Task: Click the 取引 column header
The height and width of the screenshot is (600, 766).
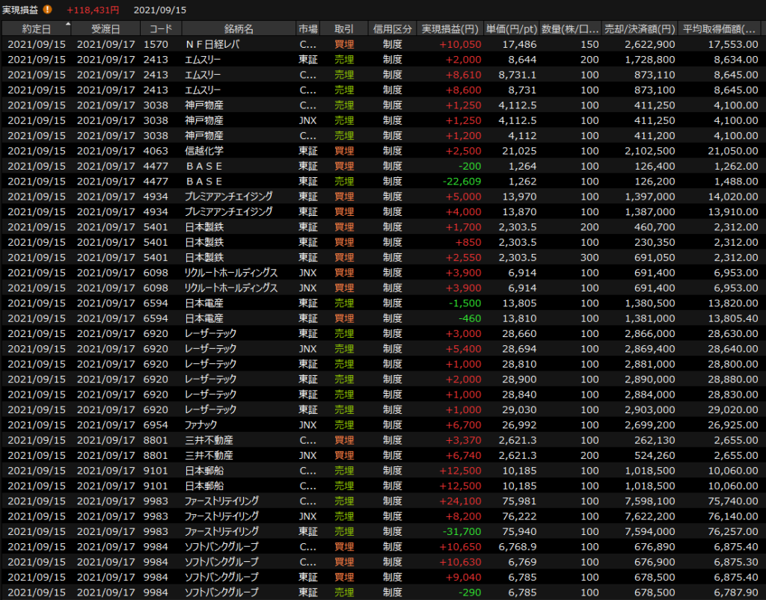Action: 344,29
